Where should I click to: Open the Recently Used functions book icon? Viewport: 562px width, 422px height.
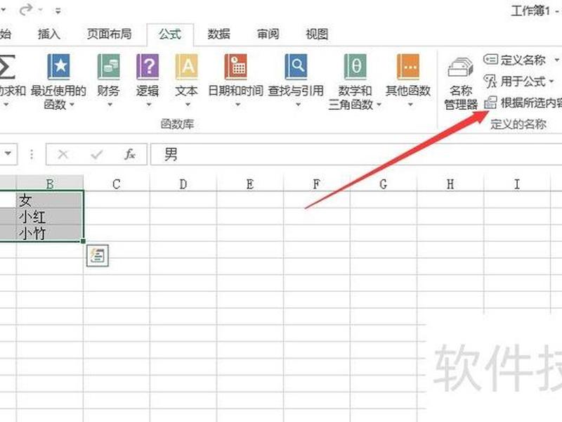(x=58, y=67)
